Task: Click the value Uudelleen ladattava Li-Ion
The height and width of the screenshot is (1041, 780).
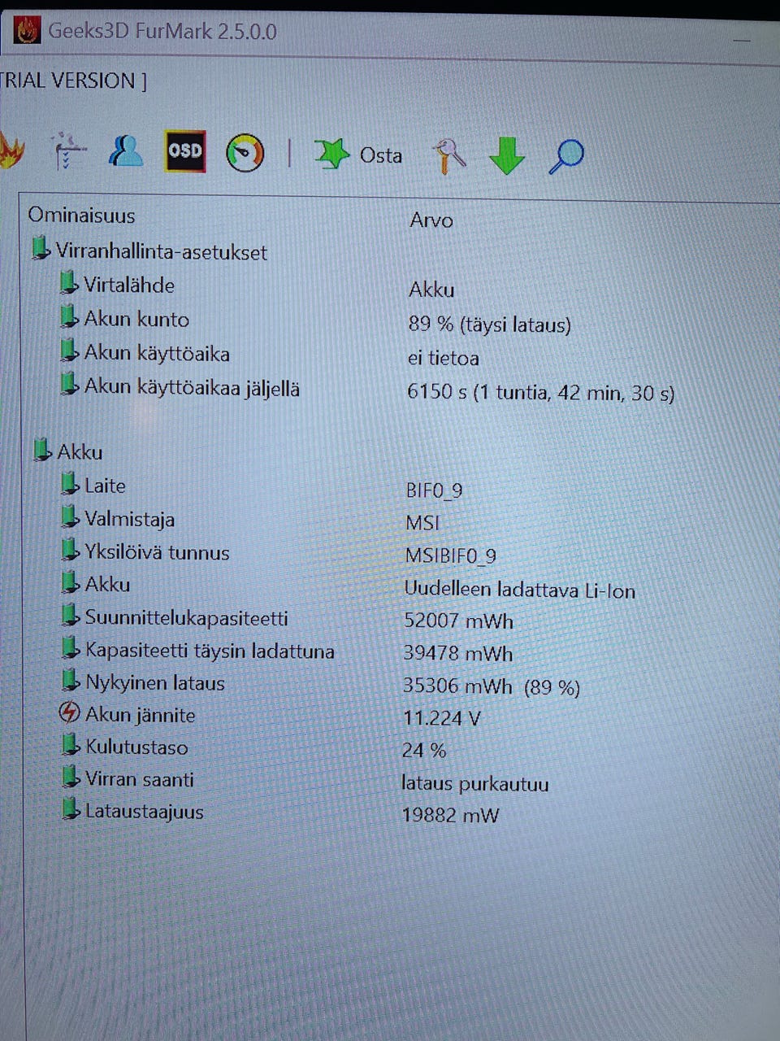Action: [520, 590]
